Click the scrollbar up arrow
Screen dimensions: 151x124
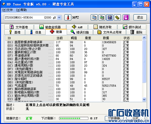(144, 38)
